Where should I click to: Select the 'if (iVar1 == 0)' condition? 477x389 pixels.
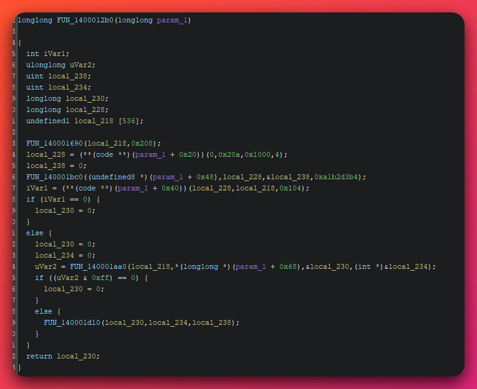click(59, 200)
